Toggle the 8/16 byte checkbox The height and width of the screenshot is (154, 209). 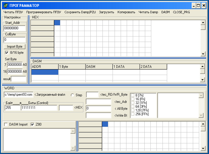7,53
